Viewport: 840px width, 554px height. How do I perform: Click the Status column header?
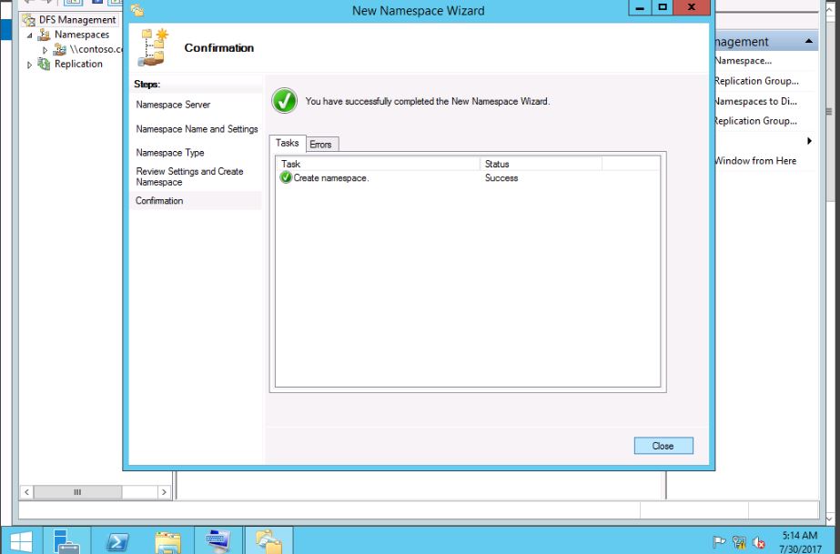(541, 164)
